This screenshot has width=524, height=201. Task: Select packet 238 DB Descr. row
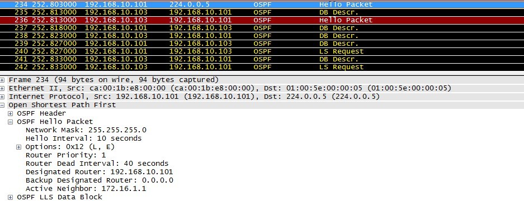(262, 36)
